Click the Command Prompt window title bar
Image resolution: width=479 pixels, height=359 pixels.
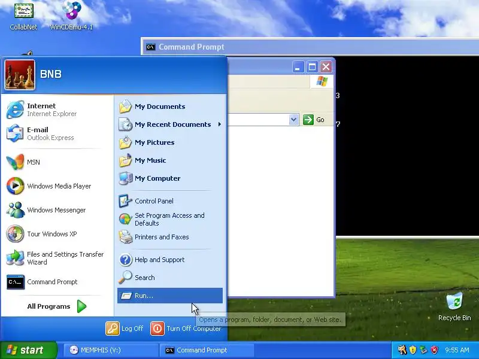pos(310,47)
